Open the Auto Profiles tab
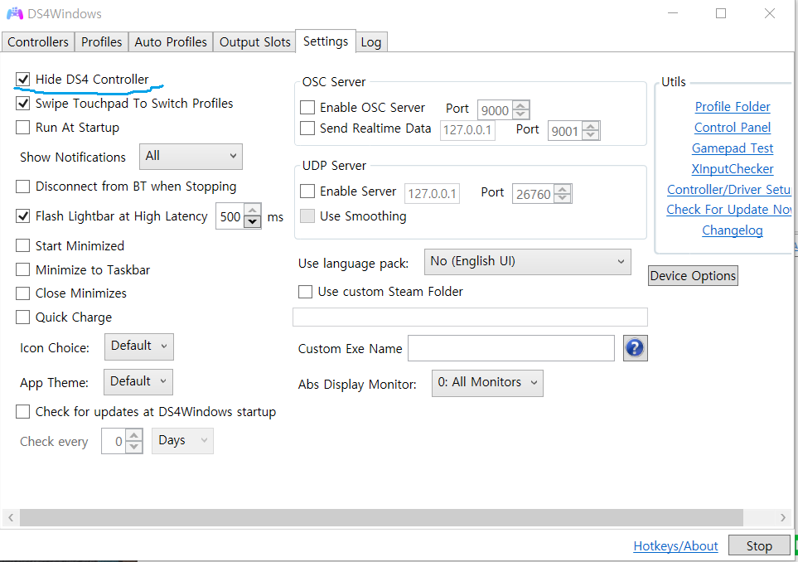This screenshot has width=798, height=562. pyautogui.click(x=171, y=41)
